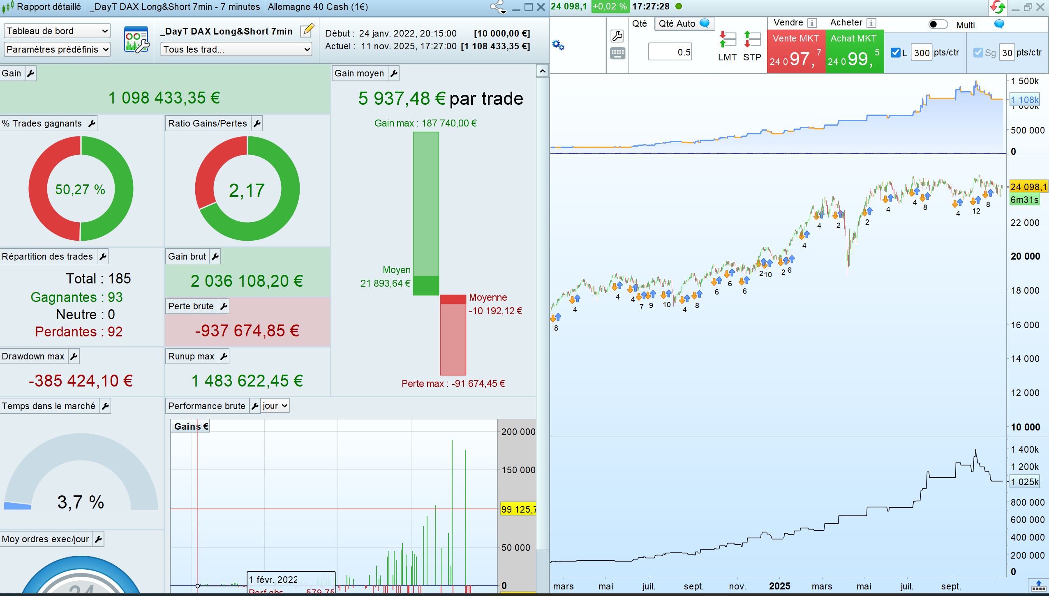The width and height of the screenshot is (1049, 596).
Task: Click the share icon in report title bar
Action: click(498, 7)
